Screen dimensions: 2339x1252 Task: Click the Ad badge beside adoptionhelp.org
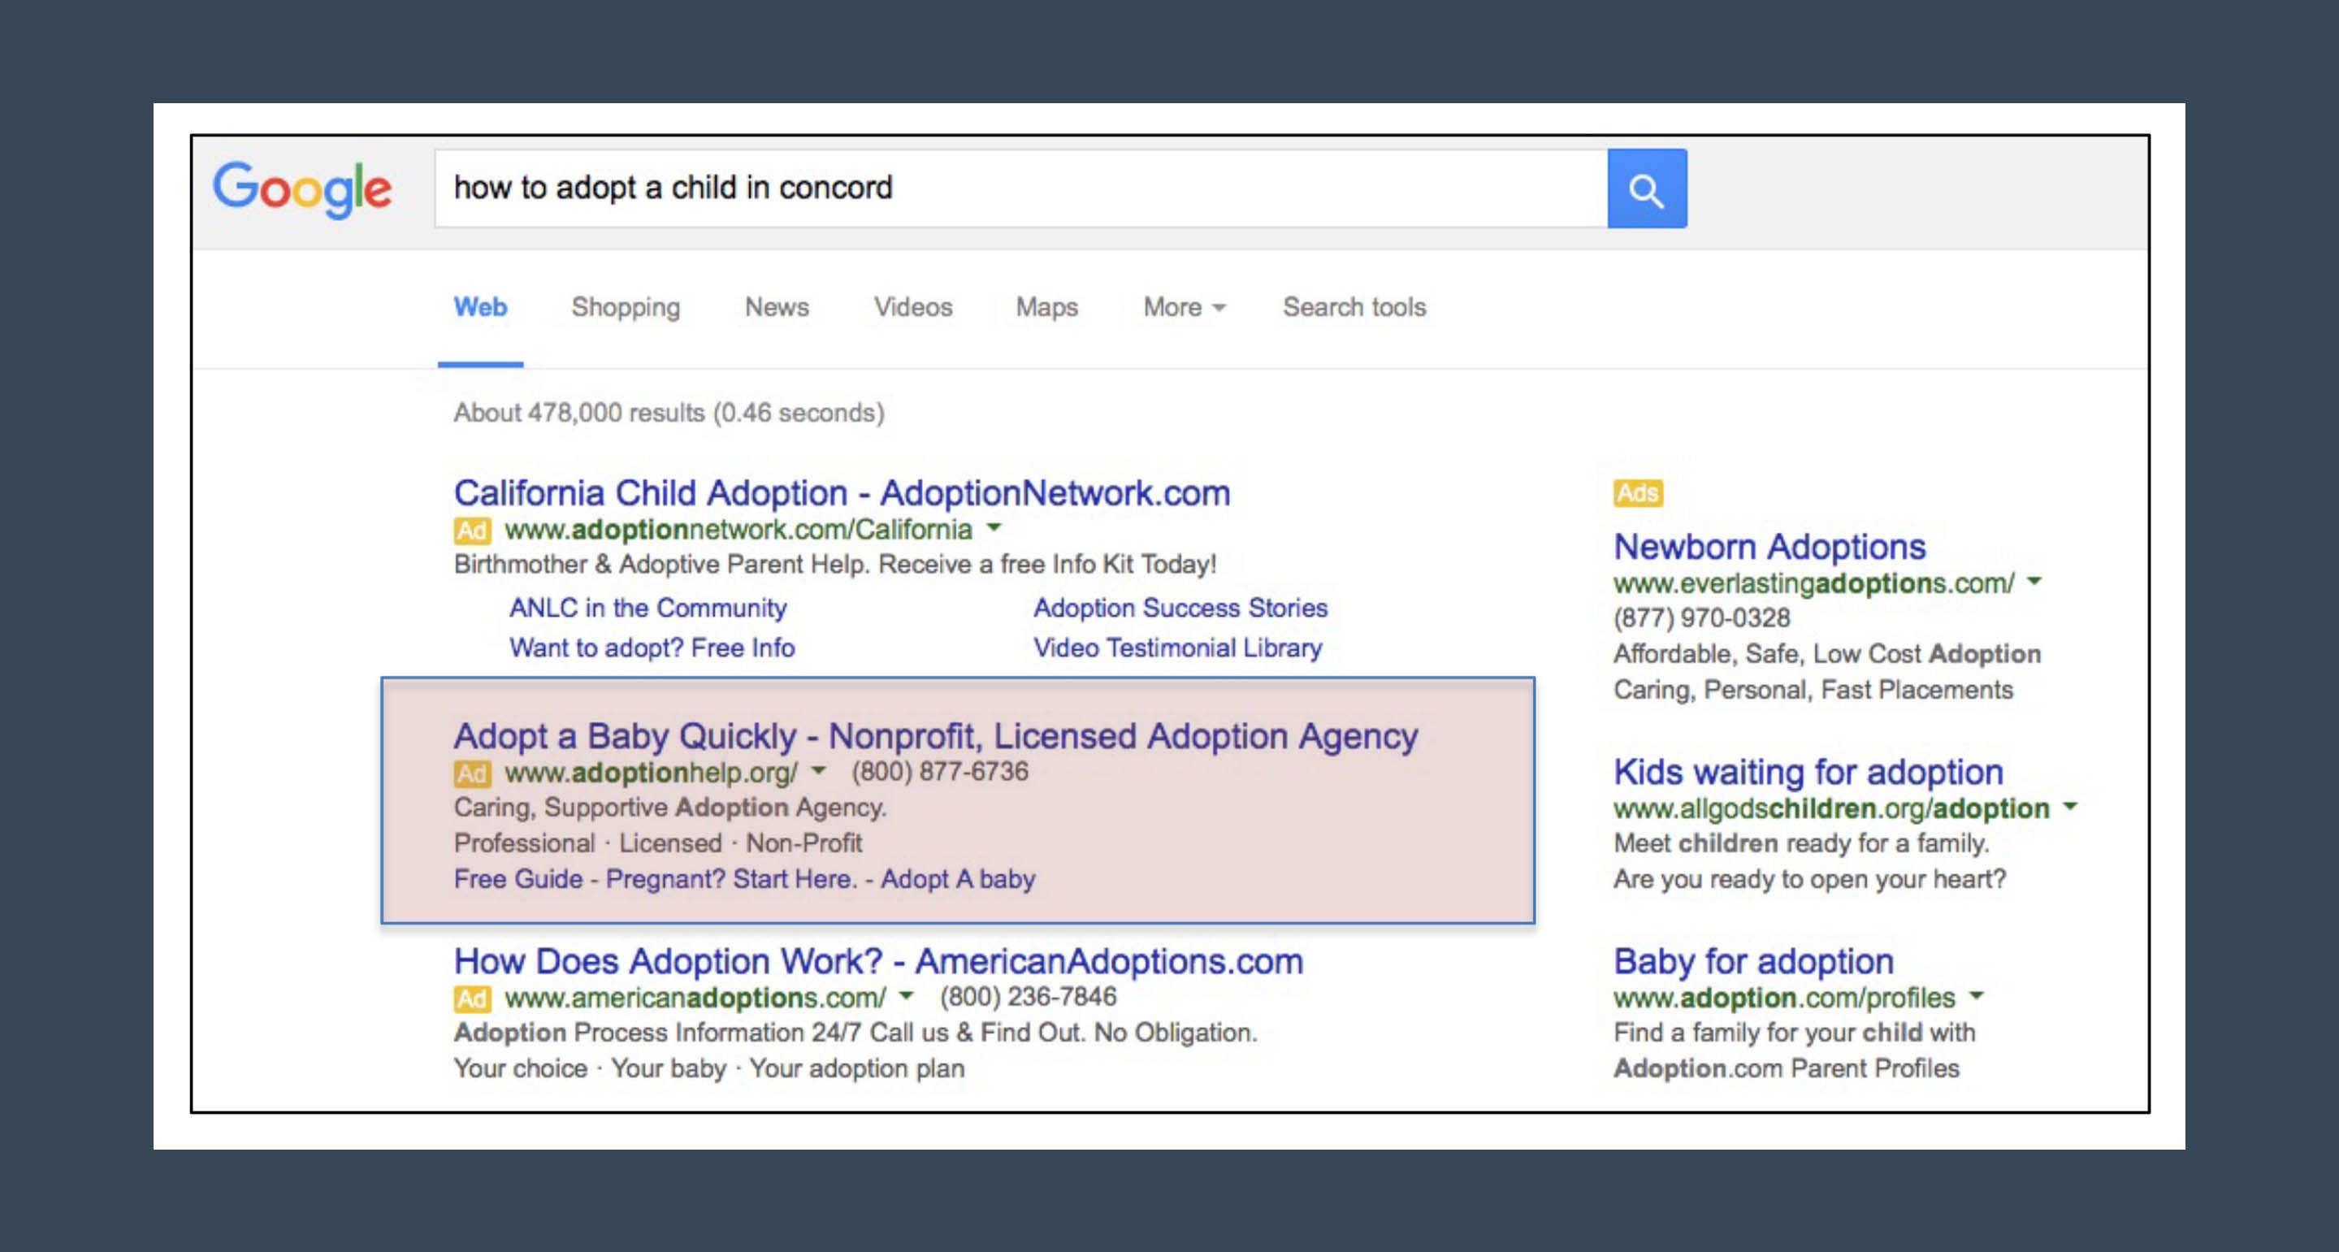coord(472,773)
